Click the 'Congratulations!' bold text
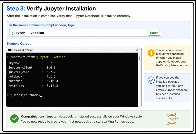This screenshot has height=134, width=196. tap(33, 117)
